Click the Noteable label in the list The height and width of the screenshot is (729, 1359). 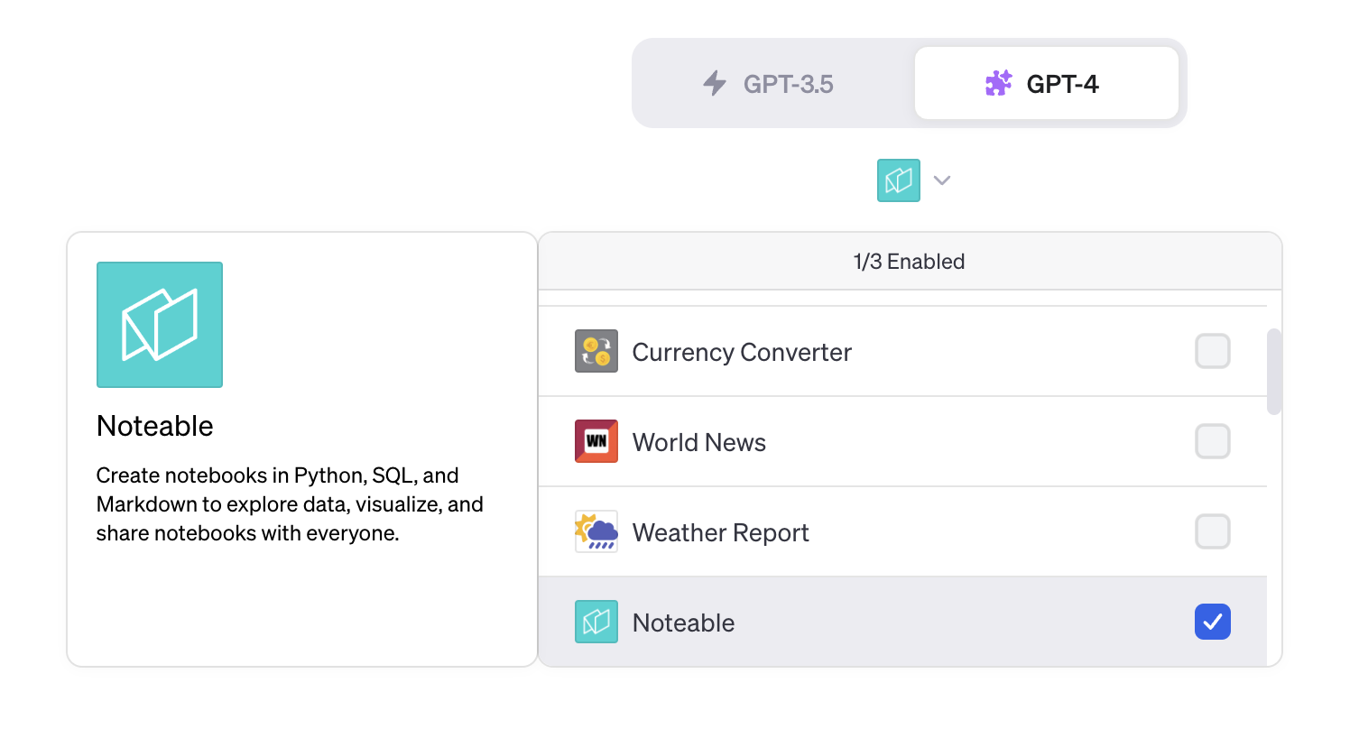tap(684, 623)
